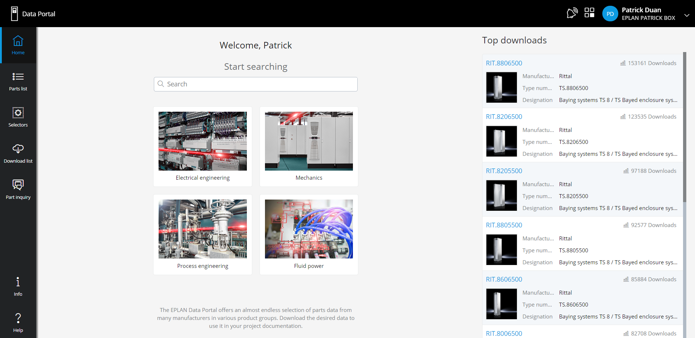This screenshot has height=338, width=695.
Task: Click the Mechanics label
Action: 309,178
